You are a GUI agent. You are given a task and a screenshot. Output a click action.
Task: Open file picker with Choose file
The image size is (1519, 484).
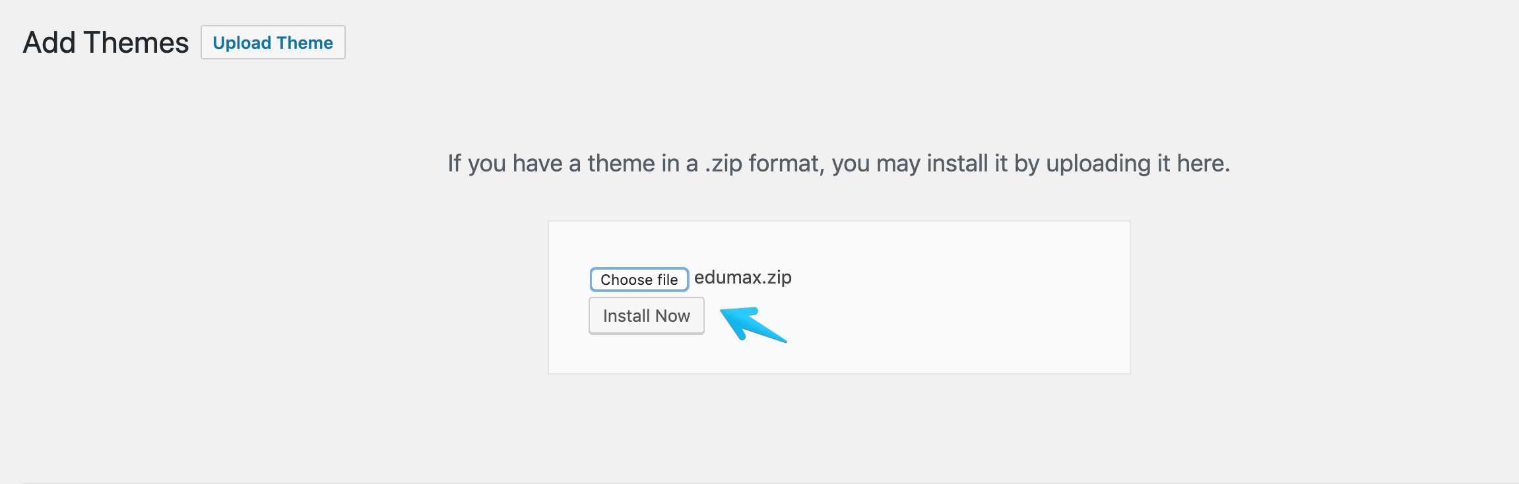(639, 280)
